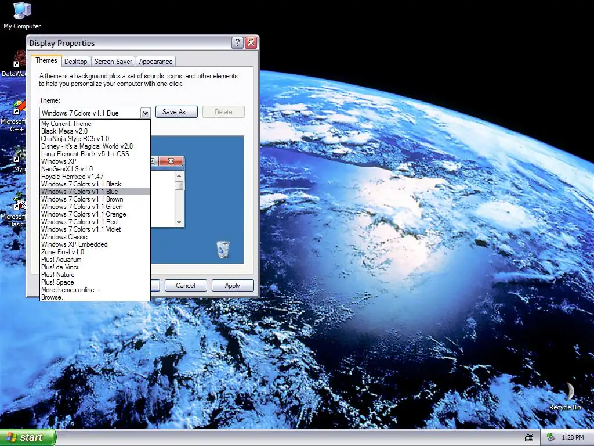Open the Start menu
The image size is (594, 446).
click(x=28, y=437)
